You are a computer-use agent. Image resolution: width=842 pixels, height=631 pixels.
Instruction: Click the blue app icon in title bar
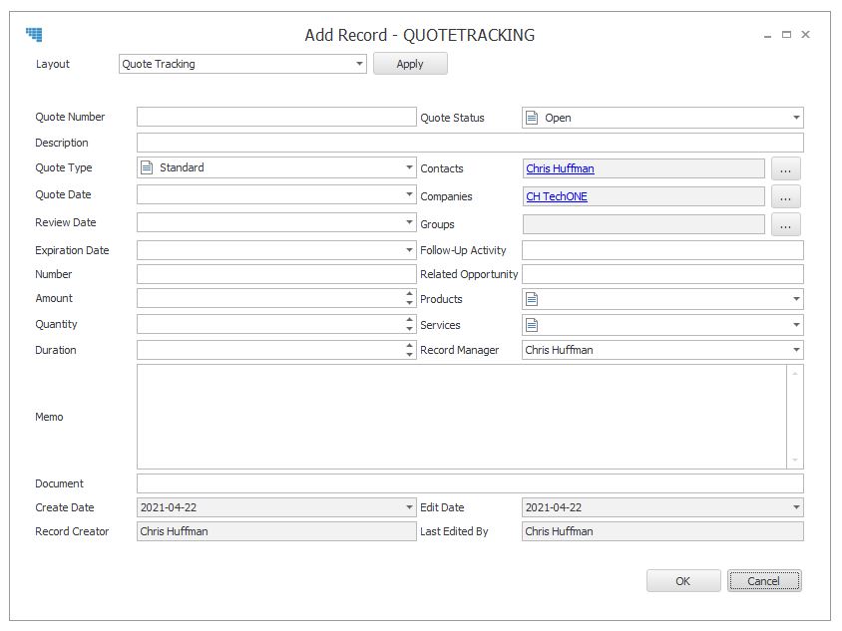[34, 34]
